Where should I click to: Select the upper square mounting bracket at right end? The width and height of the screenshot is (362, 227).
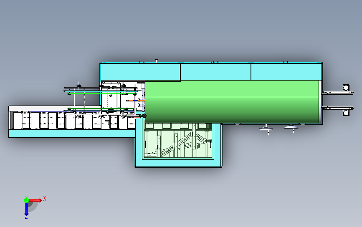click(346, 88)
